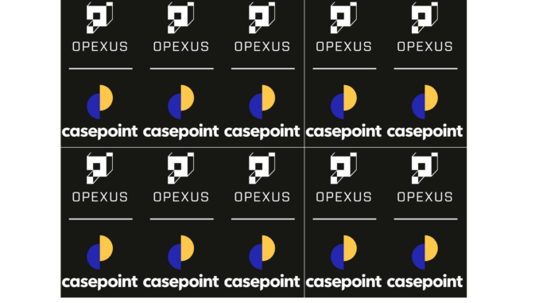This screenshot has height=303, width=539.
Task: Click the yellow half of casepoint logo, bottom row third tile
Action: tap(269, 248)
